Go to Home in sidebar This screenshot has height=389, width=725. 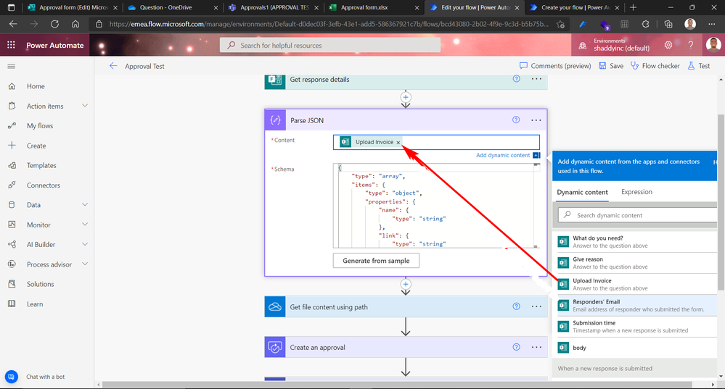pos(36,86)
